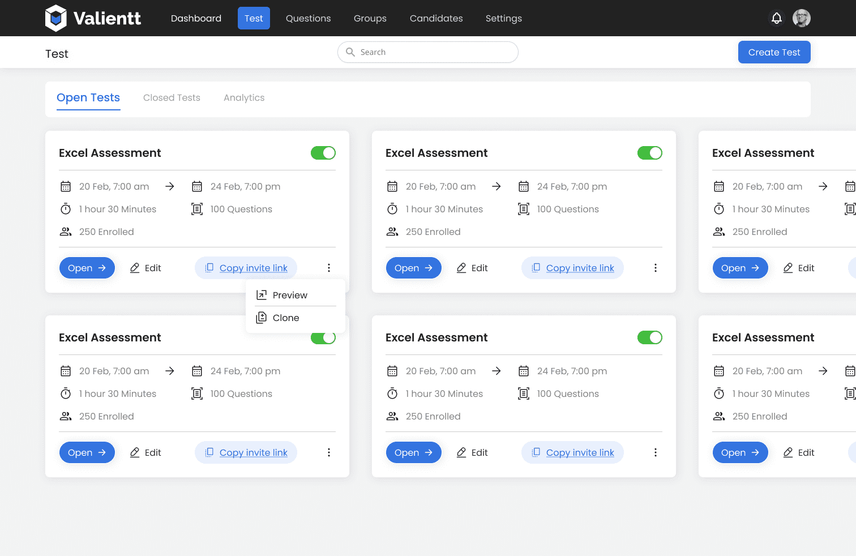This screenshot has width=856, height=556.
Task: Select the Test nav item
Action: click(254, 18)
